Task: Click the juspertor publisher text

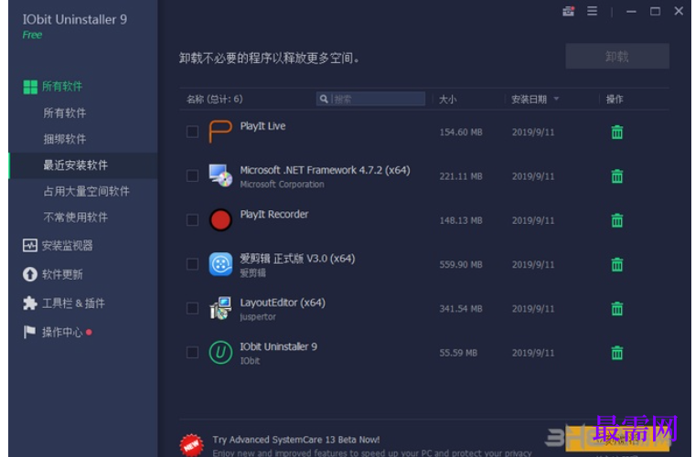Action: [258, 316]
